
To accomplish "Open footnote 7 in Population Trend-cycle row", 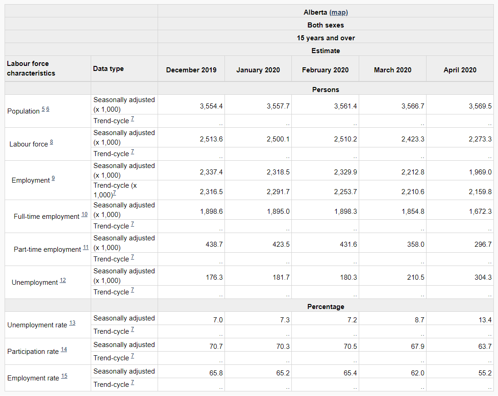I will tap(132, 119).
